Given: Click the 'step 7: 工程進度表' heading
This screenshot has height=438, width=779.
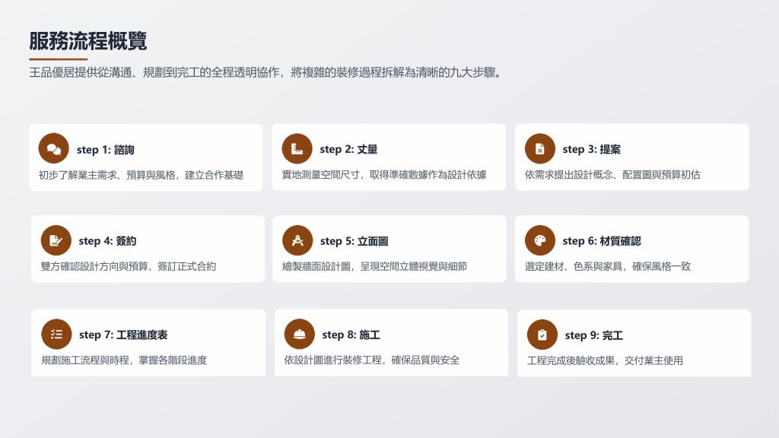Looking at the screenshot, I should [123, 335].
